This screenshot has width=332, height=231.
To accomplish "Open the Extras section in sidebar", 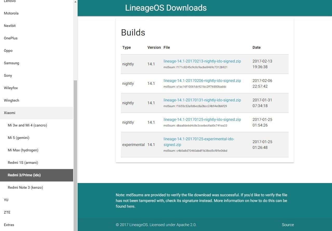I will [x=9, y=225].
